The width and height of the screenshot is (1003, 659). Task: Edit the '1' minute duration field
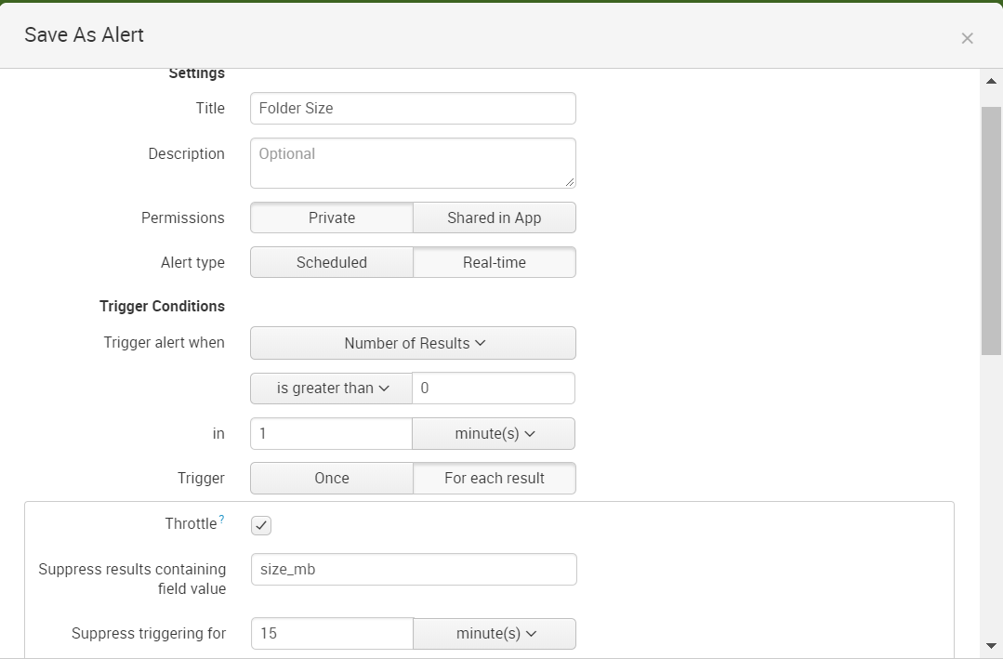pos(331,433)
